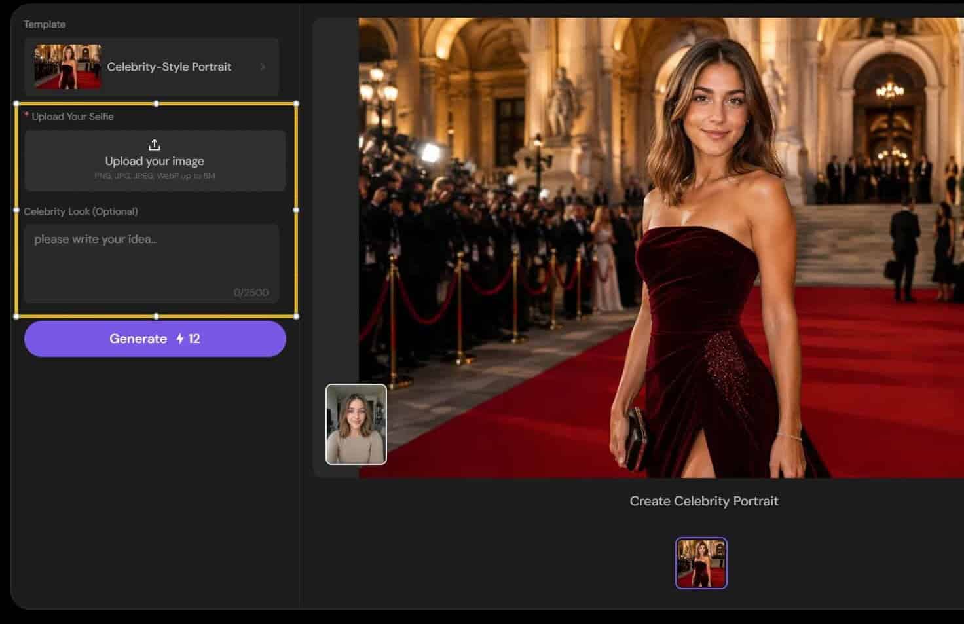Select the thumbnail below Create Celebrity Portrait
This screenshot has height=624, width=964.
pos(701,563)
